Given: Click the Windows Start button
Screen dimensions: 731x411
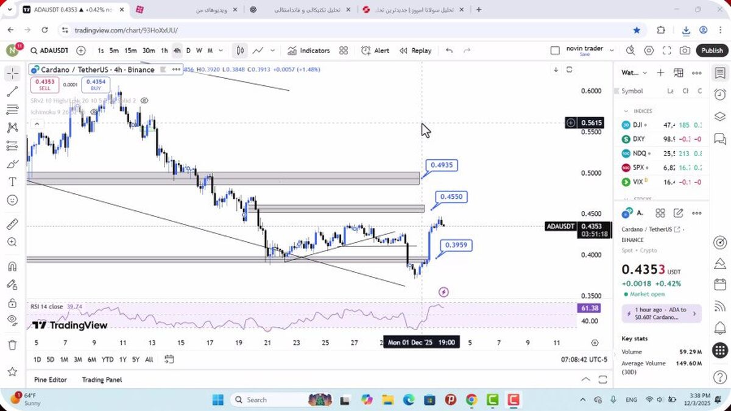Looking at the screenshot, I should pyautogui.click(x=217, y=399).
